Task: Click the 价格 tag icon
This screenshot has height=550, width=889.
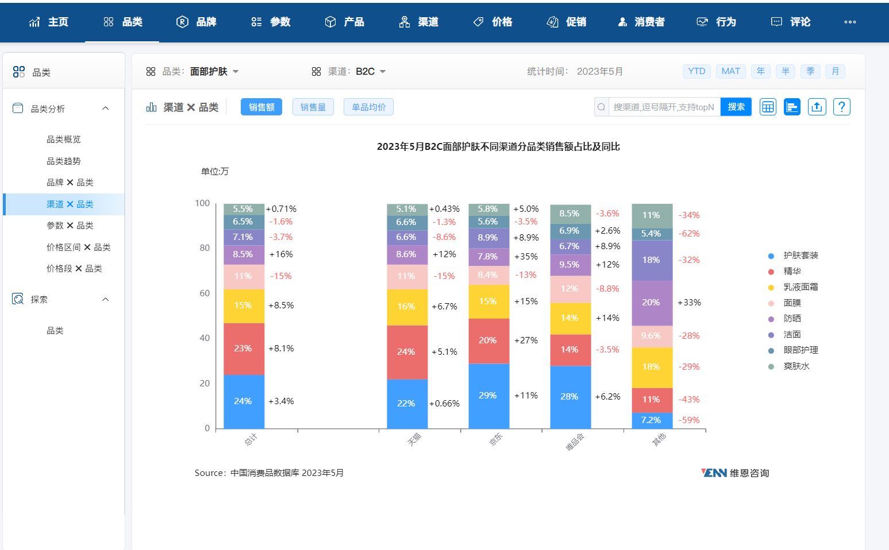Action: tap(478, 22)
